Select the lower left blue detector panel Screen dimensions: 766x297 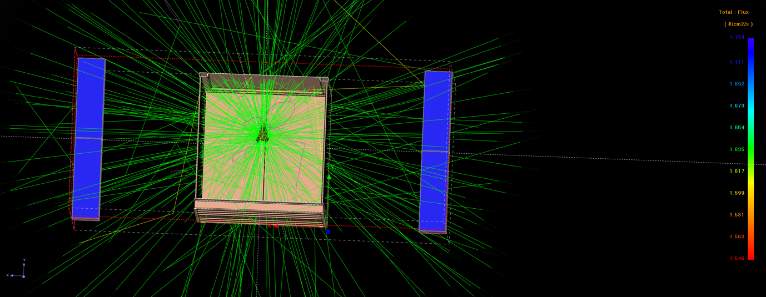[87, 178]
